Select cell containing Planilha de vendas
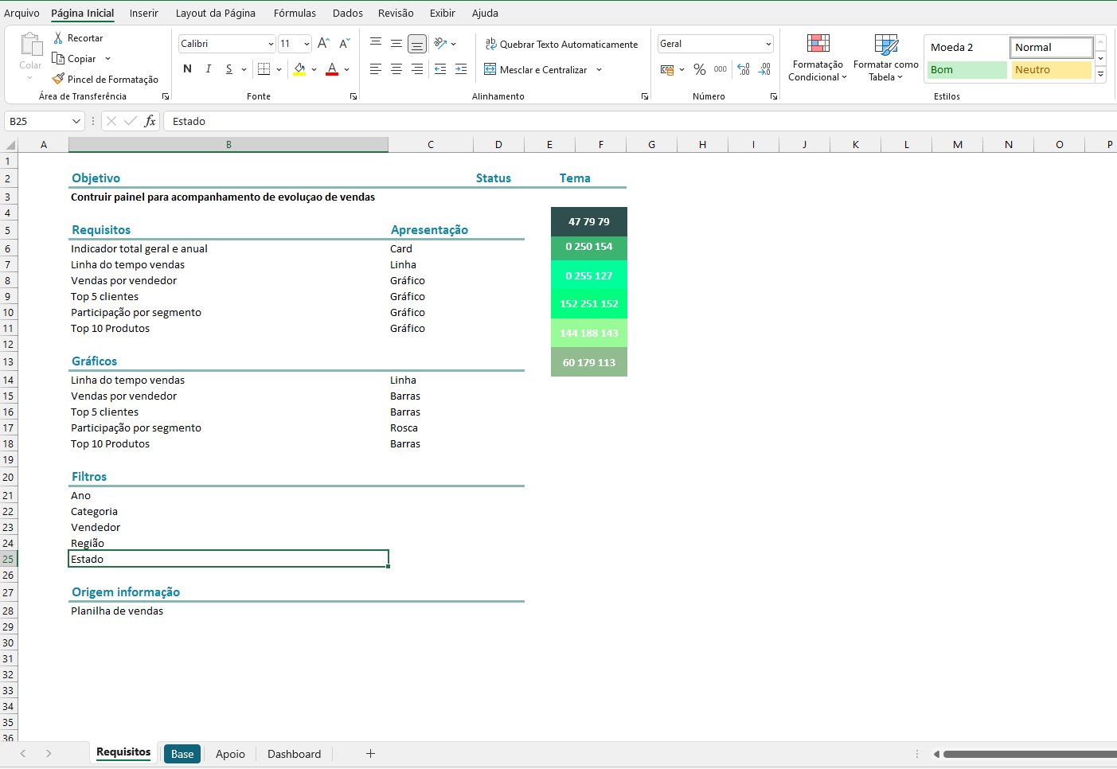The height and width of the screenshot is (769, 1117). coord(117,611)
